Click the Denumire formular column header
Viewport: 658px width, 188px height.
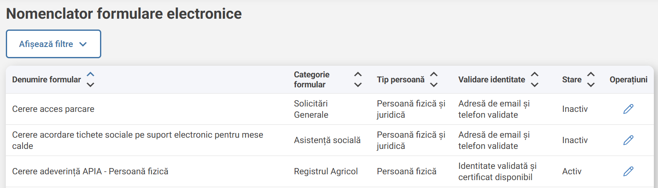click(x=46, y=79)
